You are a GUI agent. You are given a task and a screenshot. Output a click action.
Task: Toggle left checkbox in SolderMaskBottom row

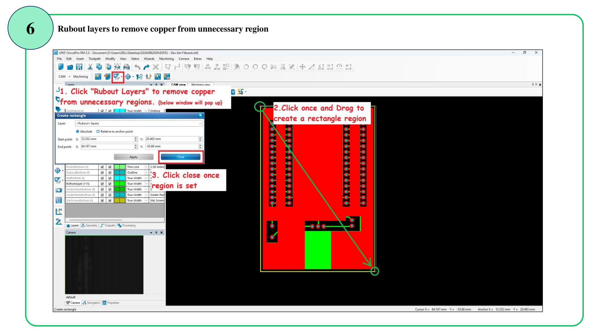tap(102, 189)
